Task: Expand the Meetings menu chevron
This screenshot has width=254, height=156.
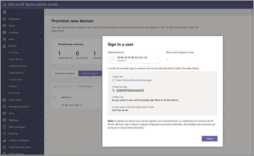Action: 41,120
